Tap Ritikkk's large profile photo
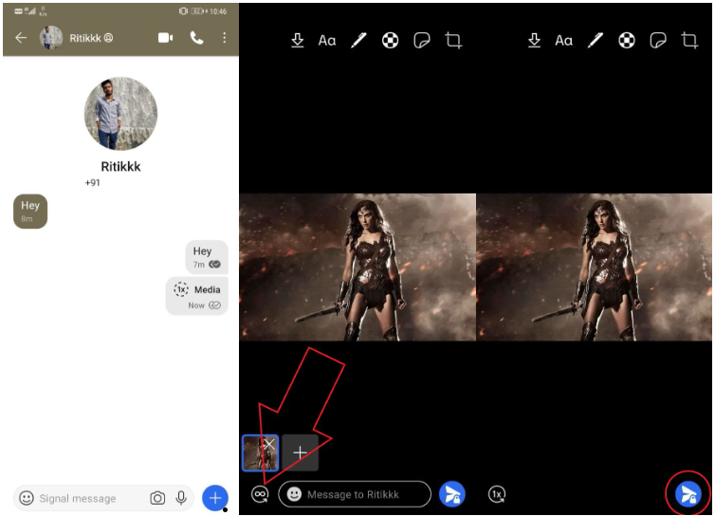 pyautogui.click(x=120, y=114)
